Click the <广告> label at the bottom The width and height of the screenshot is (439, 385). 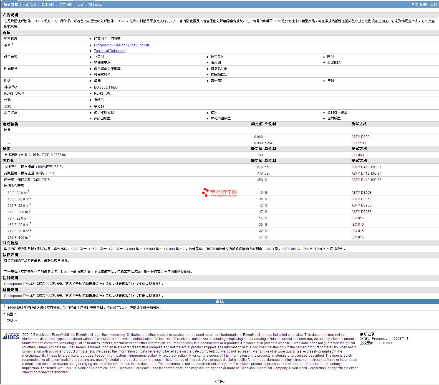tap(219, 382)
